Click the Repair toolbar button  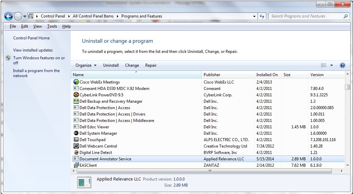pyautogui.click(x=151, y=65)
